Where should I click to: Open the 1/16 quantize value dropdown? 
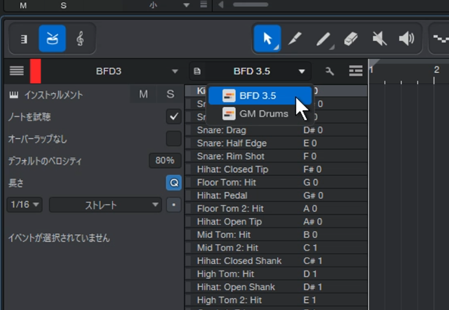pos(24,205)
